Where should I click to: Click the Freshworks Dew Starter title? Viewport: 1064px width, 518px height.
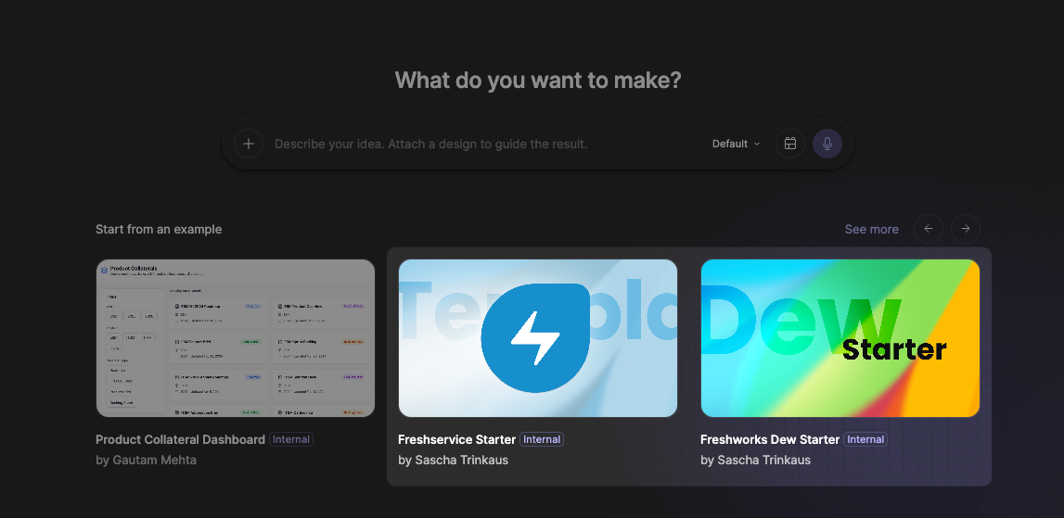770,439
